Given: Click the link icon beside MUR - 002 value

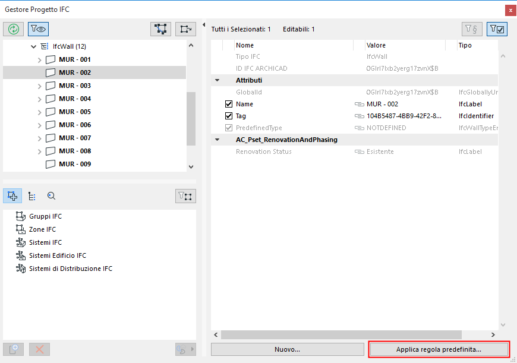Looking at the screenshot, I should pyautogui.click(x=359, y=104).
